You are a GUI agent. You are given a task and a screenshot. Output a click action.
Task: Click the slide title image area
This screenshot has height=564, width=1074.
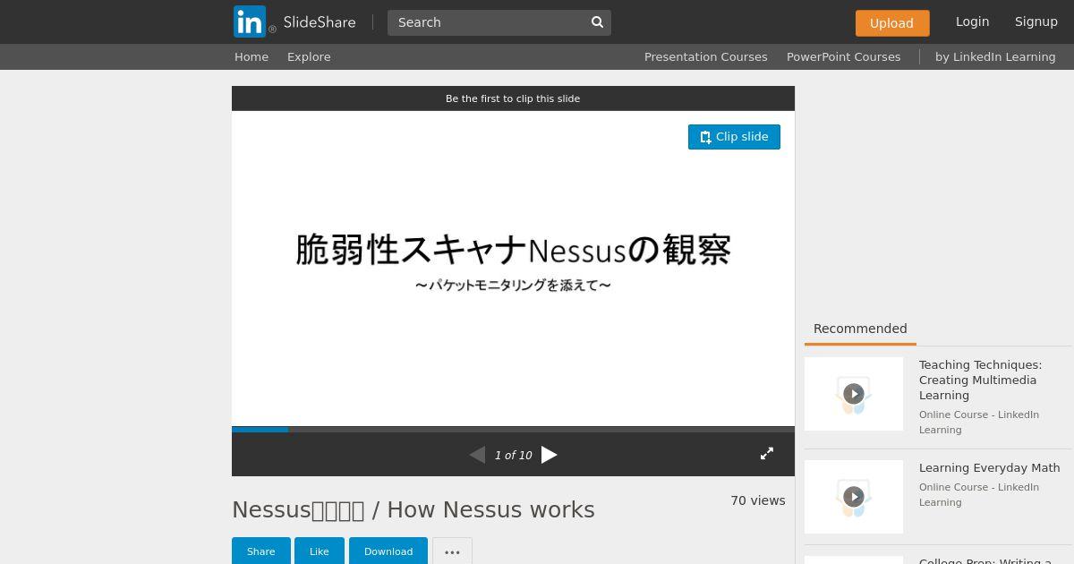pyautogui.click(x=513, y=269)
